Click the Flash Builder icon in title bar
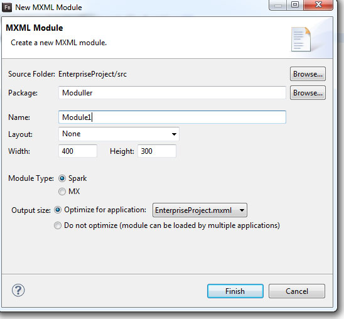The height and width of the screenshot is (319, 344). 7,8
